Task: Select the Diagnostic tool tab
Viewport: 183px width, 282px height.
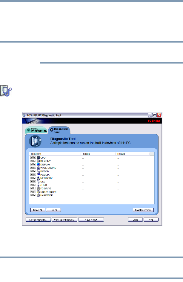Action: click(x=59, y=130)
